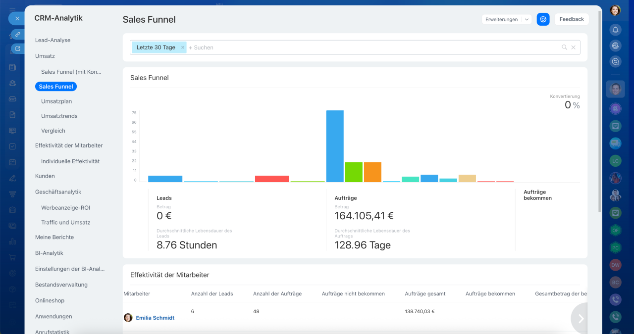634x334 pixels.
Task: Open Emilia Schmidt's employee profile link
Action: [155, 318]
